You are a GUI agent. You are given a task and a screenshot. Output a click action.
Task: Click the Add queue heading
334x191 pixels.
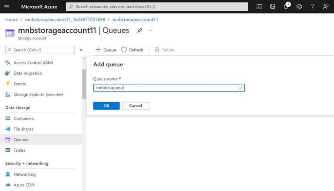click(108, 65)
